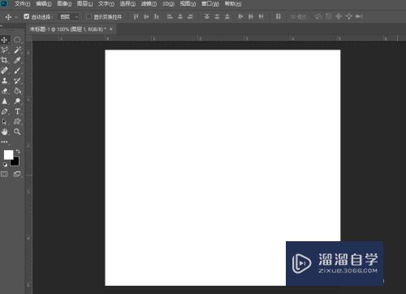The width and height of the screenshot is (406, 294).
Task: Select the Eraser tool
Action: click(x=4, y=91)
